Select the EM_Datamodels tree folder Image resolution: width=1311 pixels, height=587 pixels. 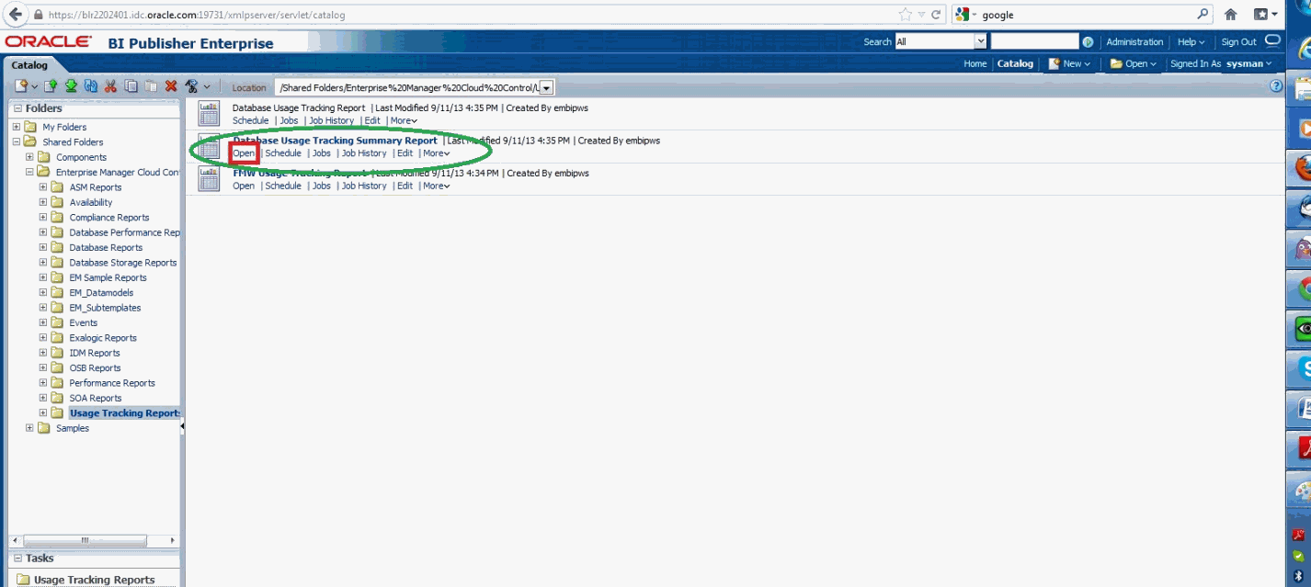[100, 292]
